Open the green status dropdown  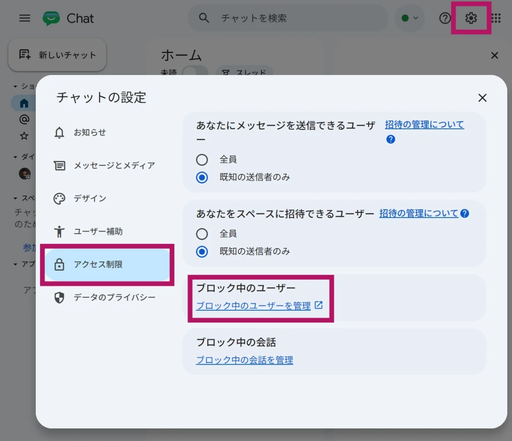point(410,18)
